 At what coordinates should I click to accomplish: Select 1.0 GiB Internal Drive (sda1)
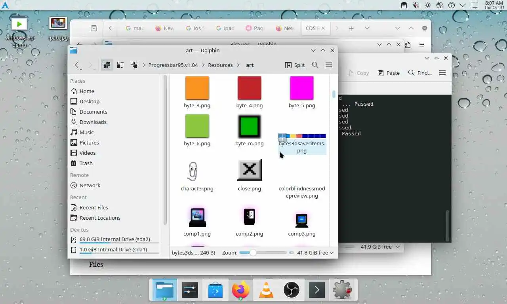pyautogui.click(x=115, y=250)
